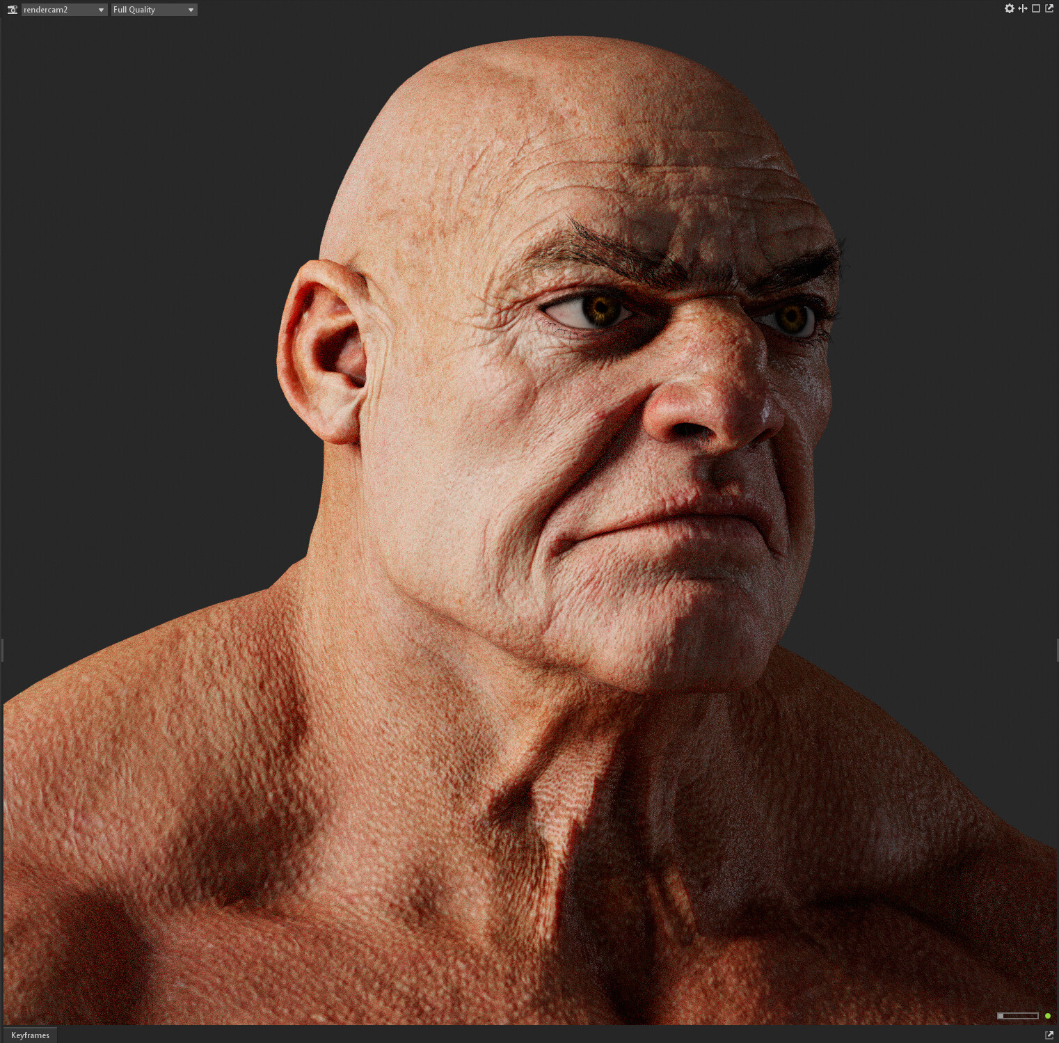Screen dimensions: 1059x1043
Task: Click the split viewport divider icon
Action: tap(1023, 8)
